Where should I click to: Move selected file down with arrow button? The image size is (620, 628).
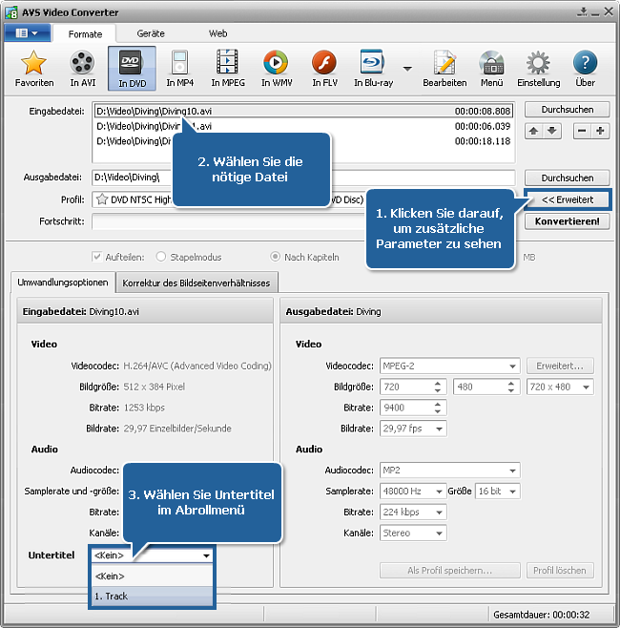(552, 131)
